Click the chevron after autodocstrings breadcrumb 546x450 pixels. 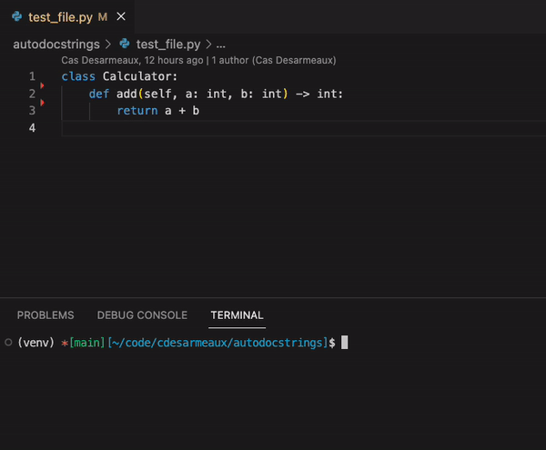(x=108, y=45)
